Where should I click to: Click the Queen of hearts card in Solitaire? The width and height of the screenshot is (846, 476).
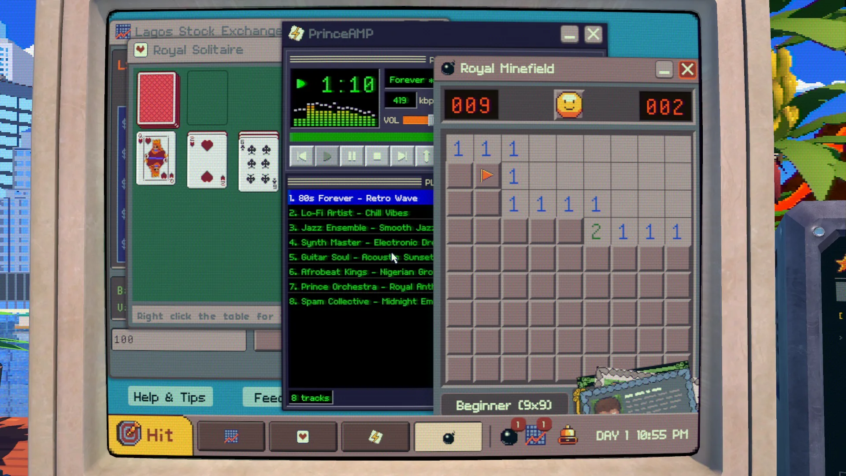point(156,159)
